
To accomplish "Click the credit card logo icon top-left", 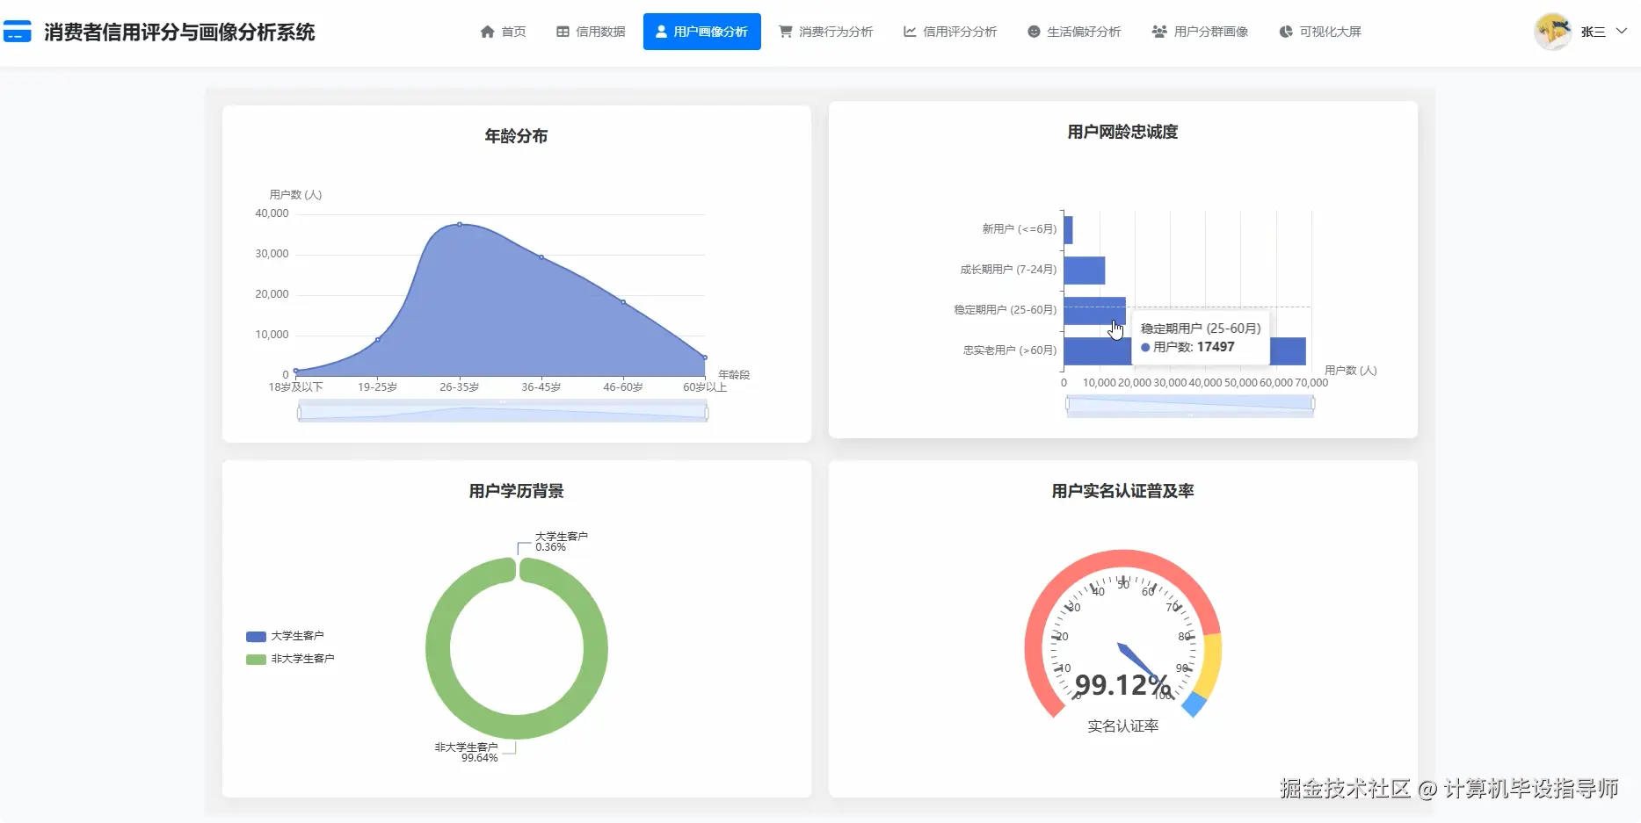I will click(x=18, y=31).
